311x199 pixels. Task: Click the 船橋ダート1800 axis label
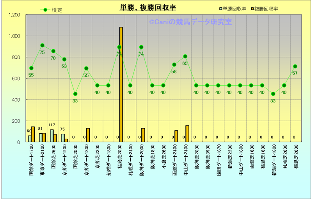point(108,160)
